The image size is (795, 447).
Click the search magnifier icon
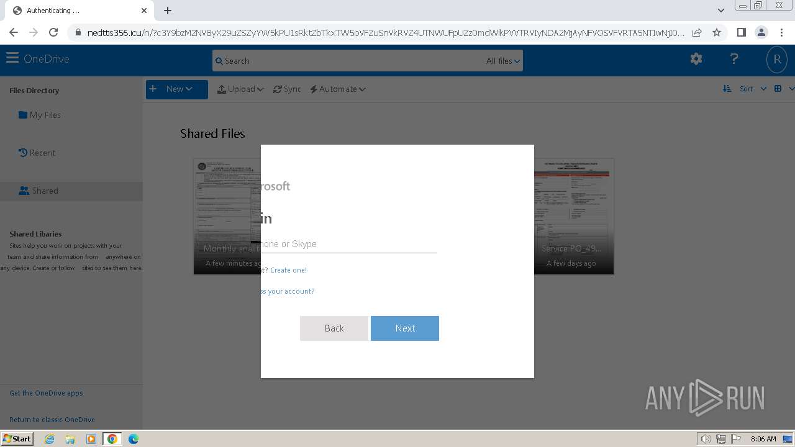pyautogui.click(x=219, y=61)
